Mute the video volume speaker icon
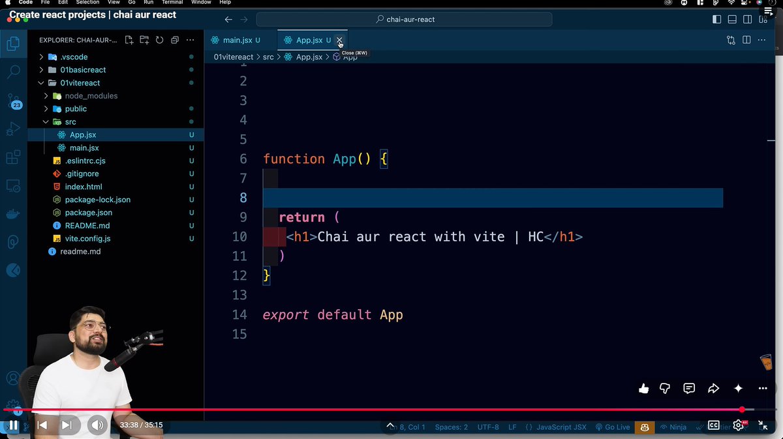The width and height of the screenshot is (783, 439). 97,425
